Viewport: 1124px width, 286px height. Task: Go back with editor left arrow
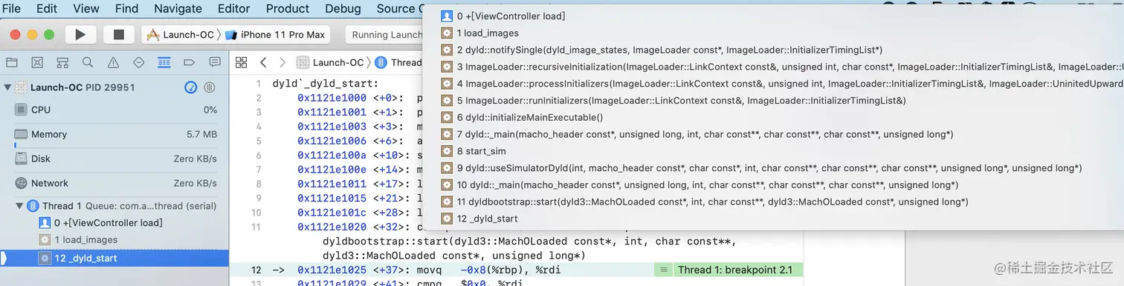click(x=263, y=62)
